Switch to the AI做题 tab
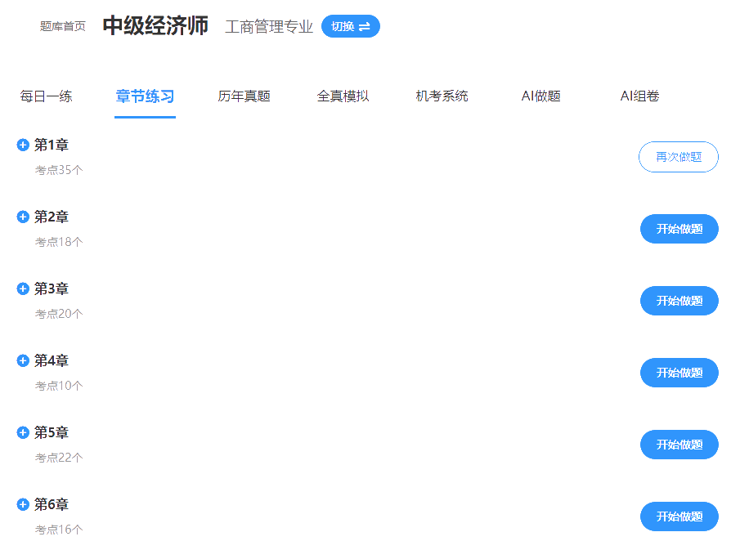This screenshot has width=731, height=550. (x=540, y=96)
